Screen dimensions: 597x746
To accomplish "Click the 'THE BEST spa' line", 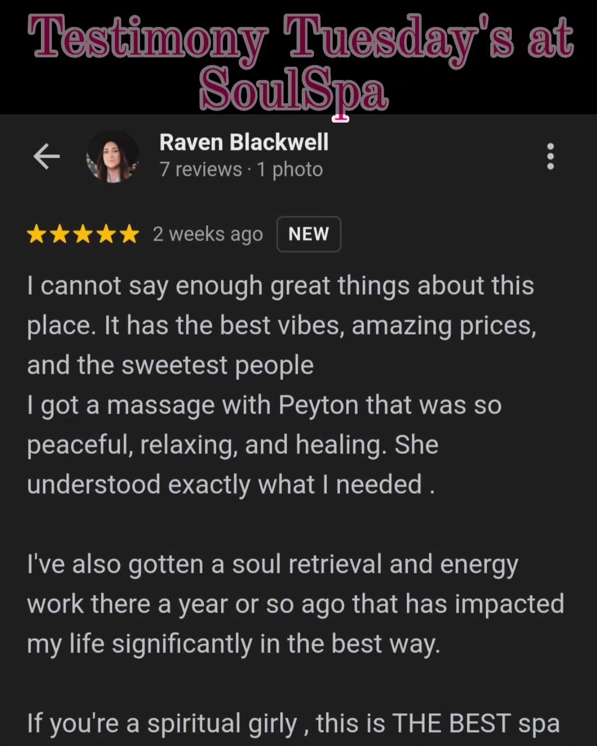I will (294, 724).
